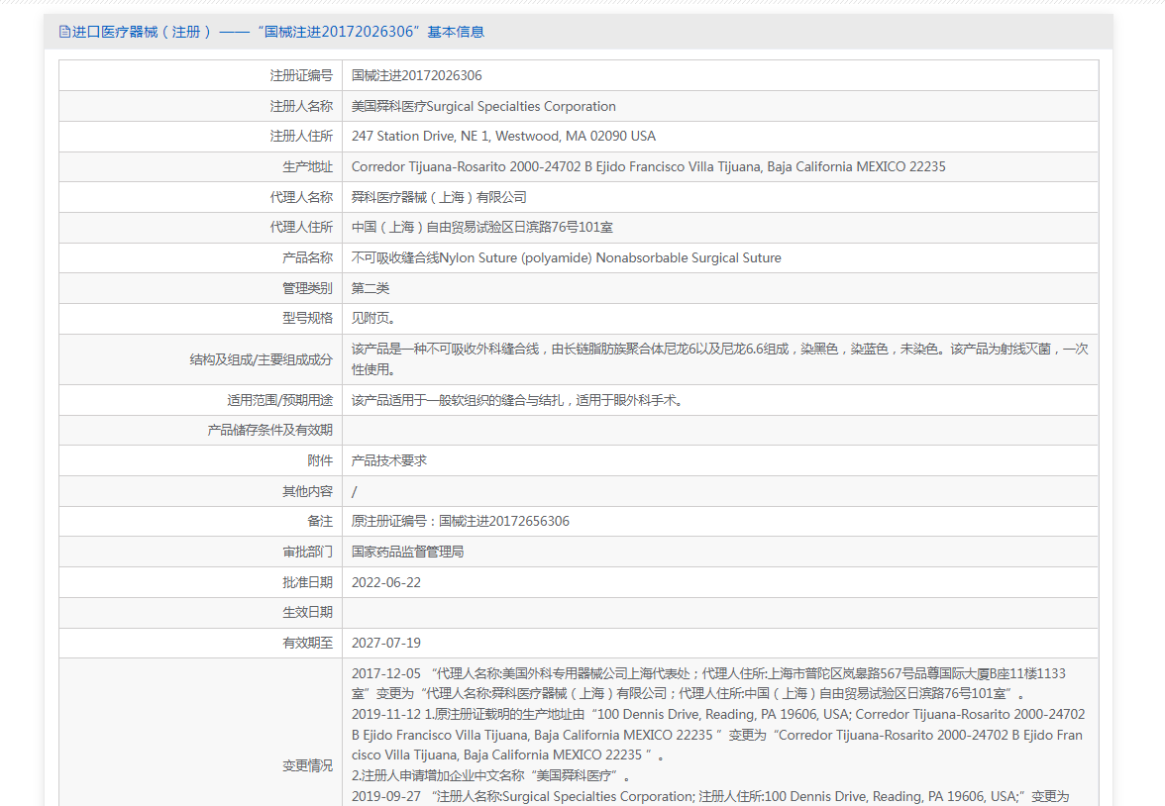
Task: Select Surgical Specialties Corporation registrant name
Action: [x=483, y=106]
